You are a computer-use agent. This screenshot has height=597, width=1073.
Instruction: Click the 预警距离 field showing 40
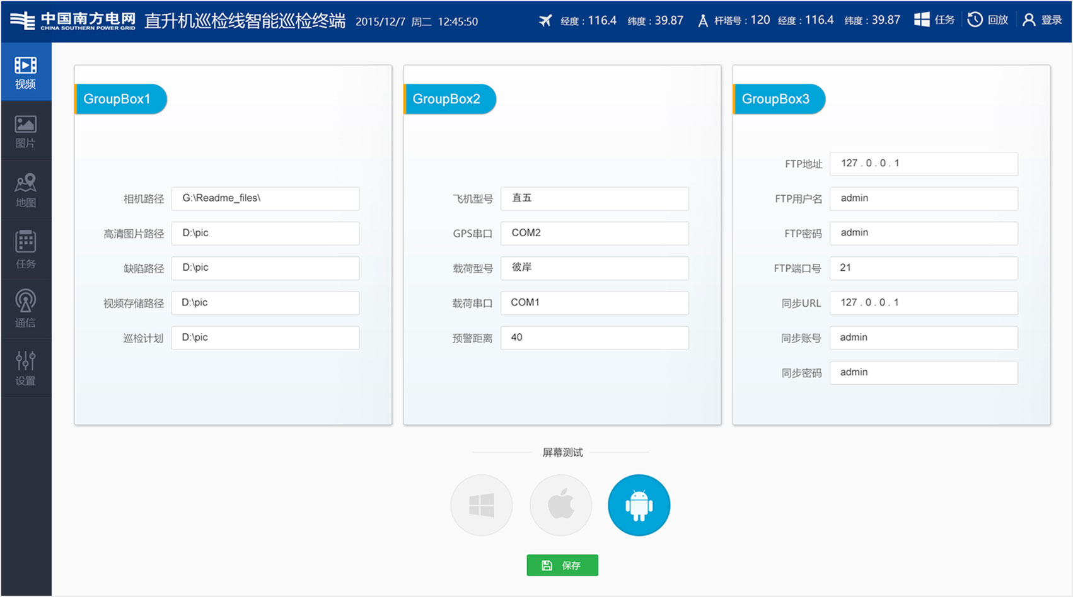593,338
